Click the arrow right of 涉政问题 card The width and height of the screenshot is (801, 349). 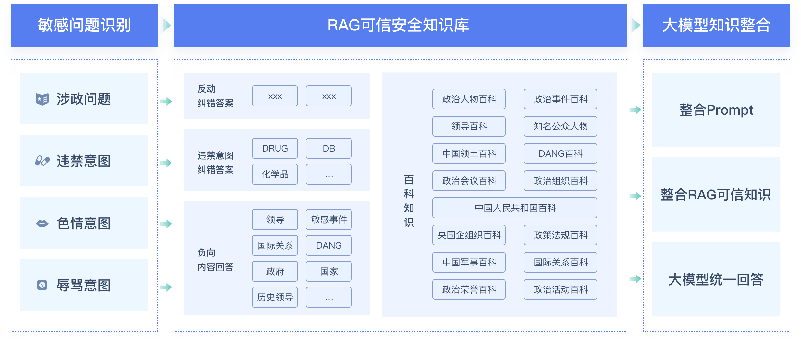tap(166, 101)
